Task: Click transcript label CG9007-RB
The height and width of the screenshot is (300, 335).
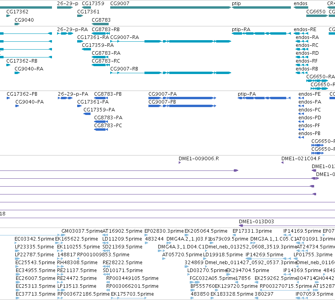Action: [x=124, y=69]
